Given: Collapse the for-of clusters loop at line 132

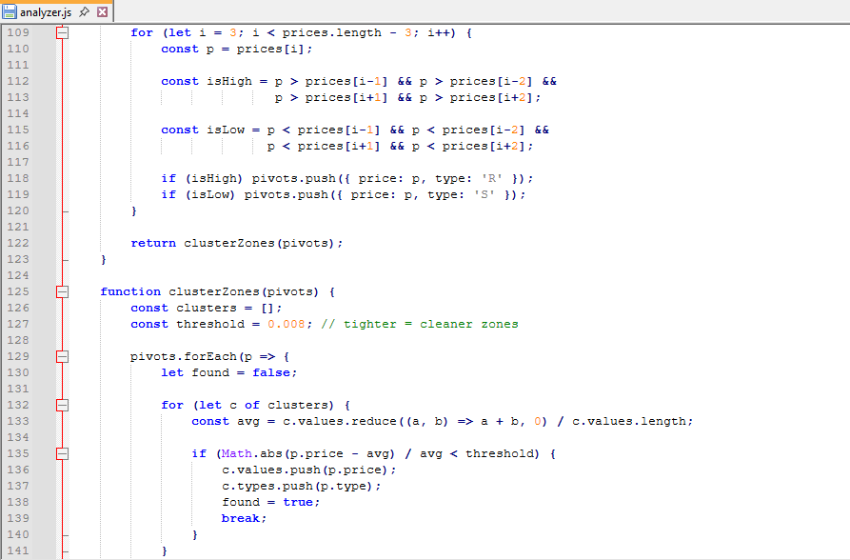Looking at the screenshot, I should [x=63, y=405].
